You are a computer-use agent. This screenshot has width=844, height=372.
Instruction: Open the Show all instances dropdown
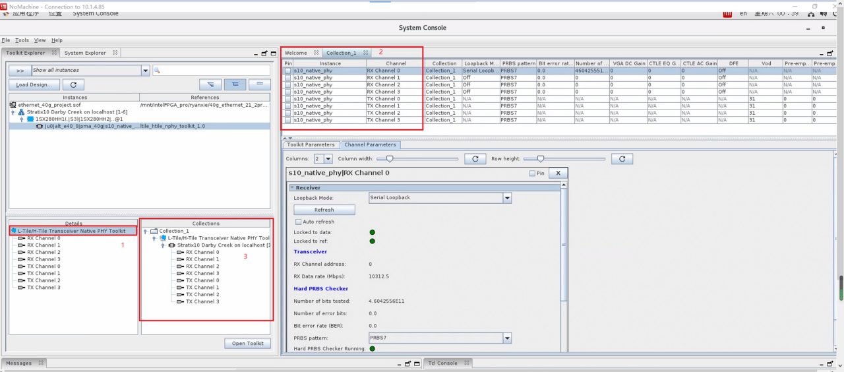91,71
